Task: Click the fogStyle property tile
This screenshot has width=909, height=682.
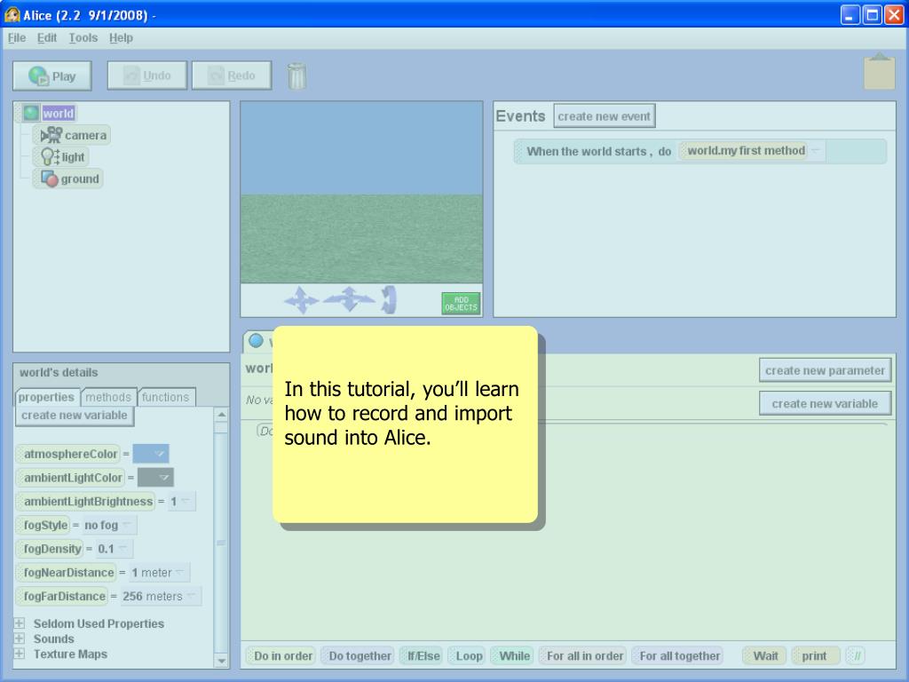Action: point(43,526)
